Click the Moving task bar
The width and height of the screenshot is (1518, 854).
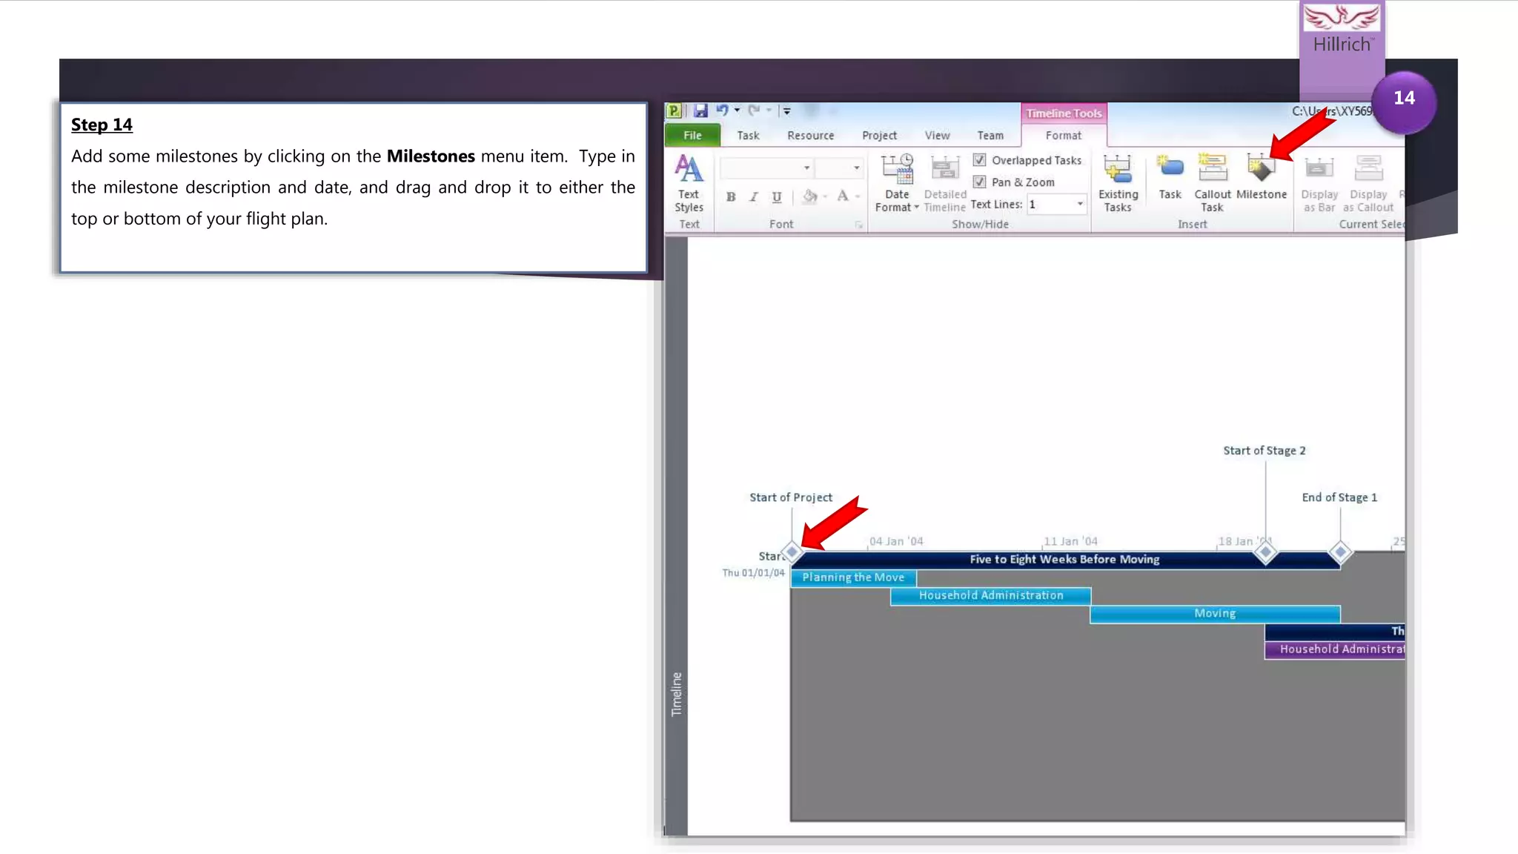pyautogui.click(x=1214, y=614)
